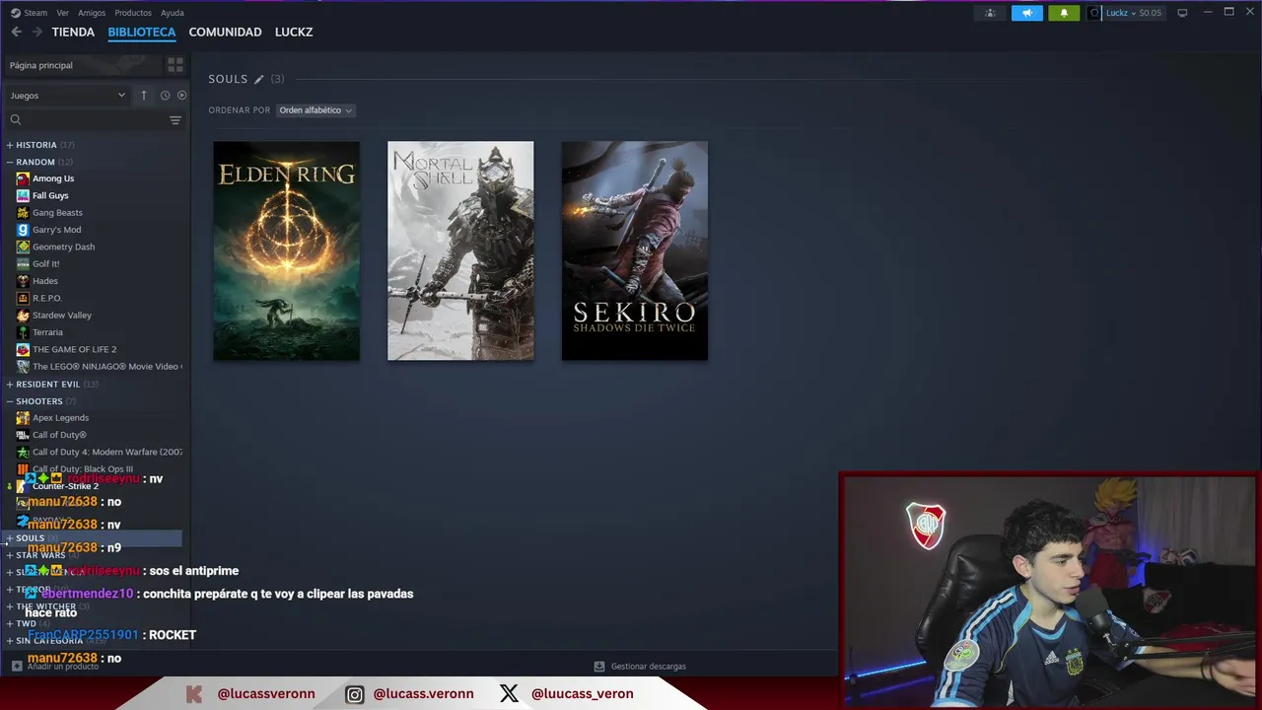The height and width of the screenshot is (710, 1262).
Task: Open the green notifications bell
Action: pyautogui.click(x=1064, y=13)
